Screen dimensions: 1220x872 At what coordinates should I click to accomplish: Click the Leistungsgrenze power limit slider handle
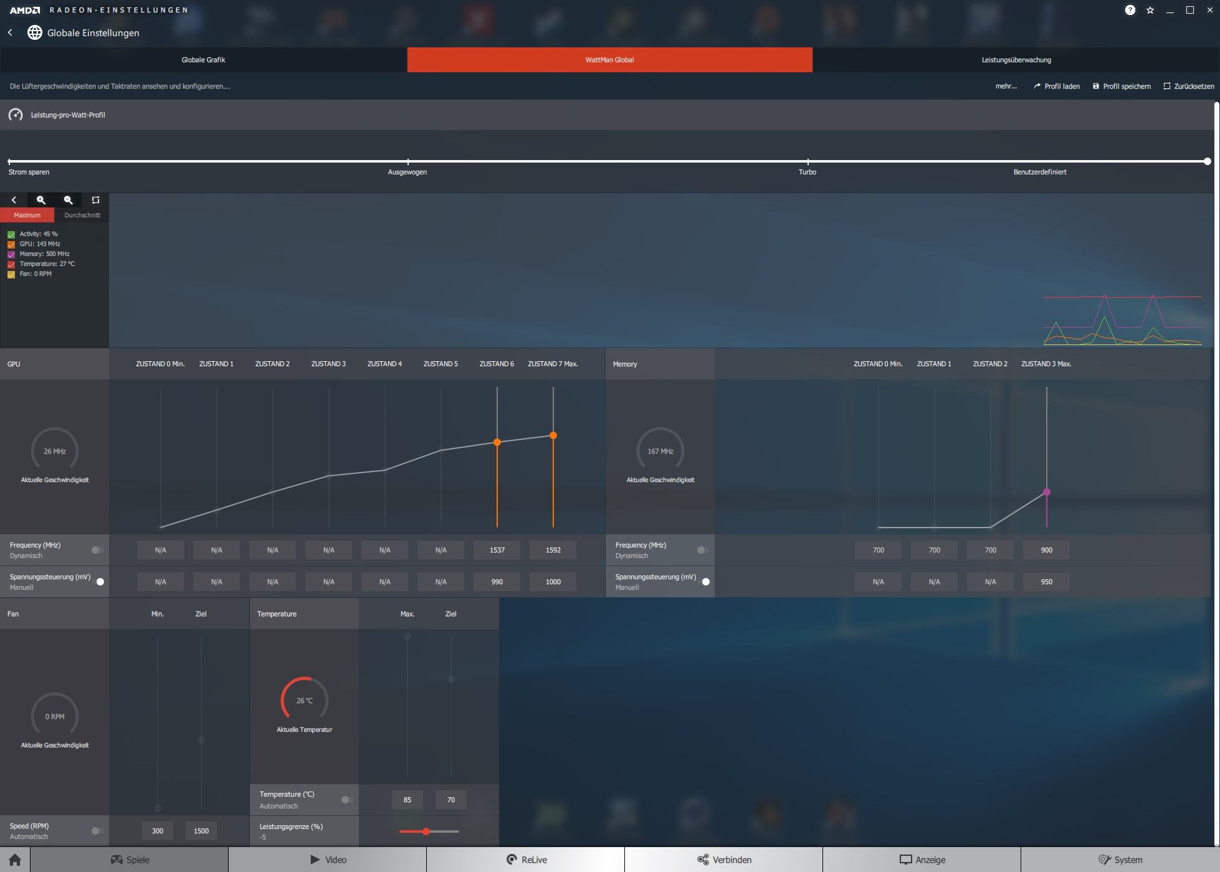pos(426,832)
